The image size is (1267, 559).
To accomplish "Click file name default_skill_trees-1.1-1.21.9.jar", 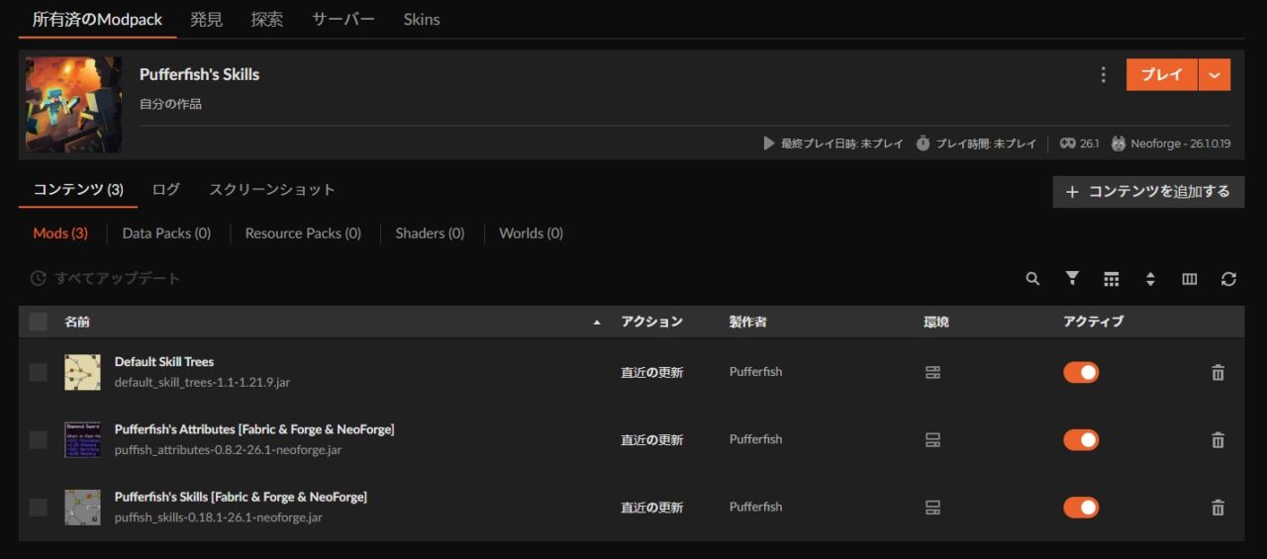I will point(202,382).
